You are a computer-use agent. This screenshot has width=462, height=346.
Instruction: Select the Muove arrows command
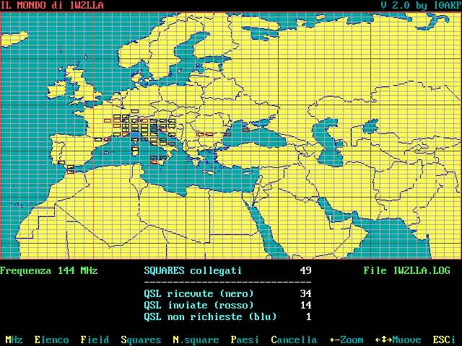pyautogui.click(x=398, y=340)
